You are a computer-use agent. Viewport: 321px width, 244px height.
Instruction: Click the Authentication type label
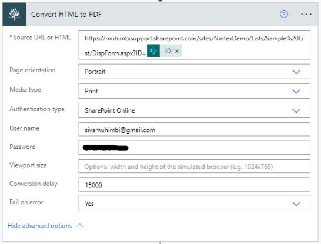[x=37, y=109]
